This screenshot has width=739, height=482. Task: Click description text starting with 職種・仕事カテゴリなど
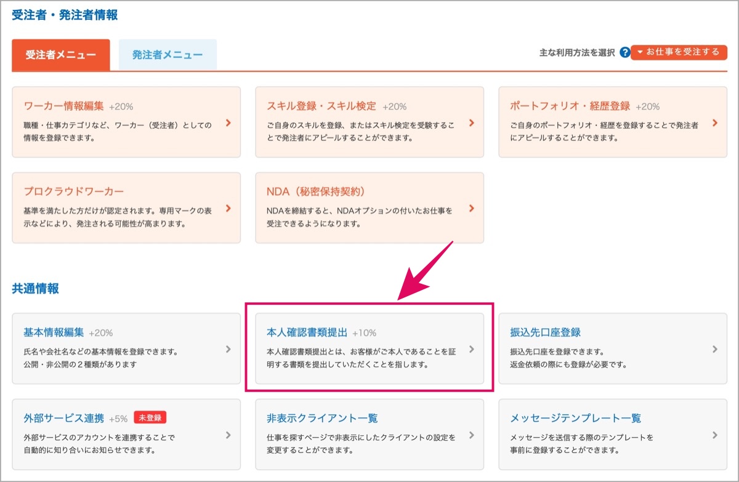[118, 131]
